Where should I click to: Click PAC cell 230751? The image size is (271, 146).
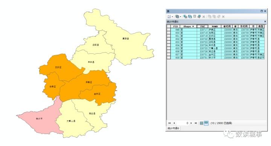tap(202, 54)
